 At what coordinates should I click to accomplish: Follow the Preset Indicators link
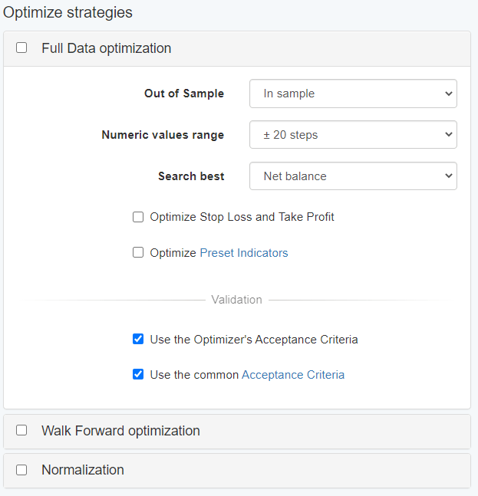(x=243, y=253)
